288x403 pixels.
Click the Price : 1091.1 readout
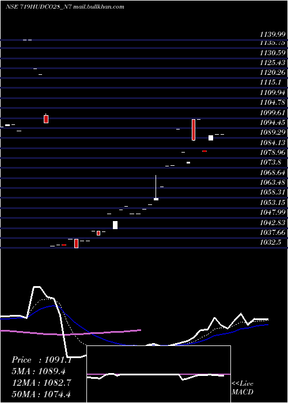(41, 360)
